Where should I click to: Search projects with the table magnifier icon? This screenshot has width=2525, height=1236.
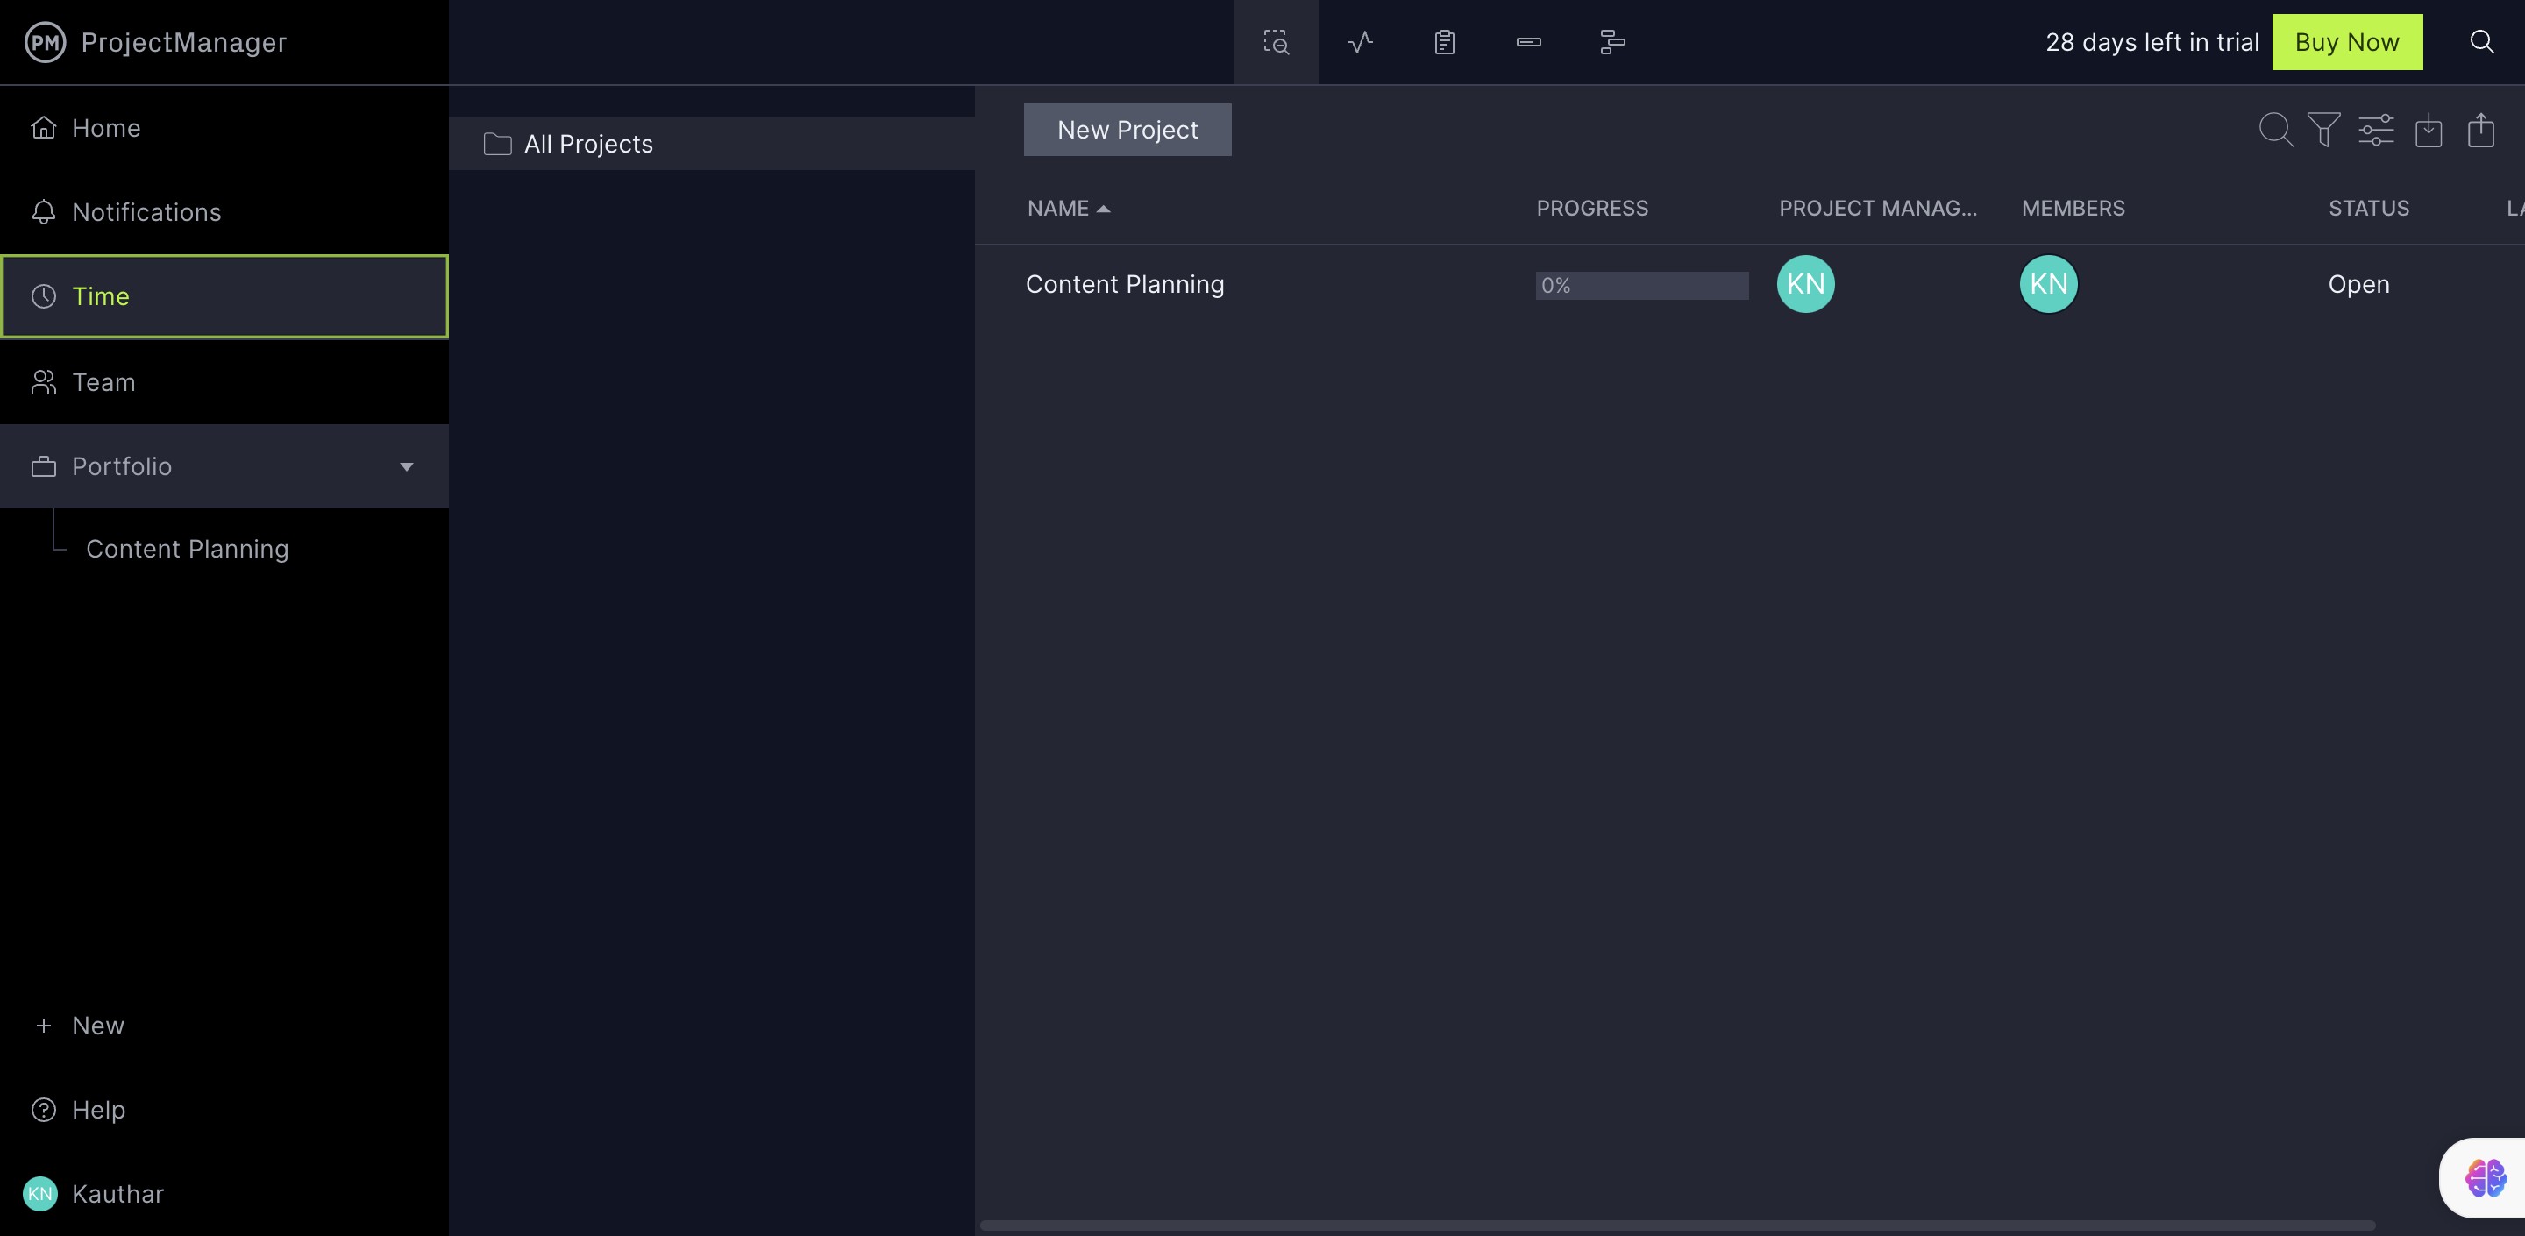2275,130
